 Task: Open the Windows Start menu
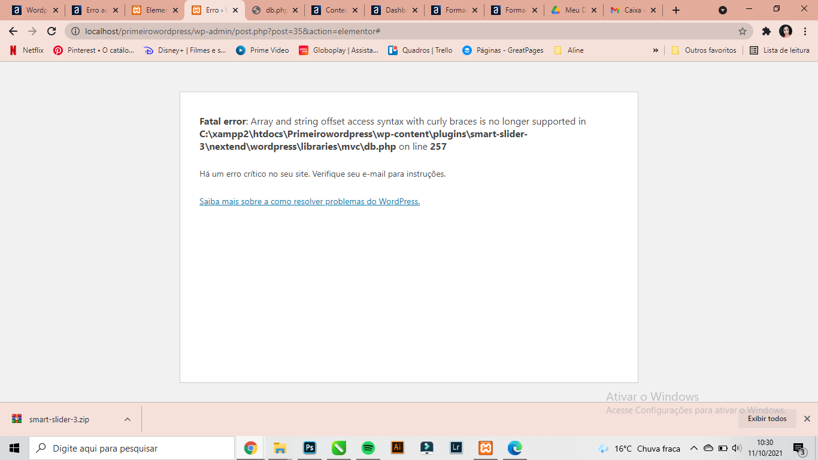pyautogui.click(x=14, y=448)
